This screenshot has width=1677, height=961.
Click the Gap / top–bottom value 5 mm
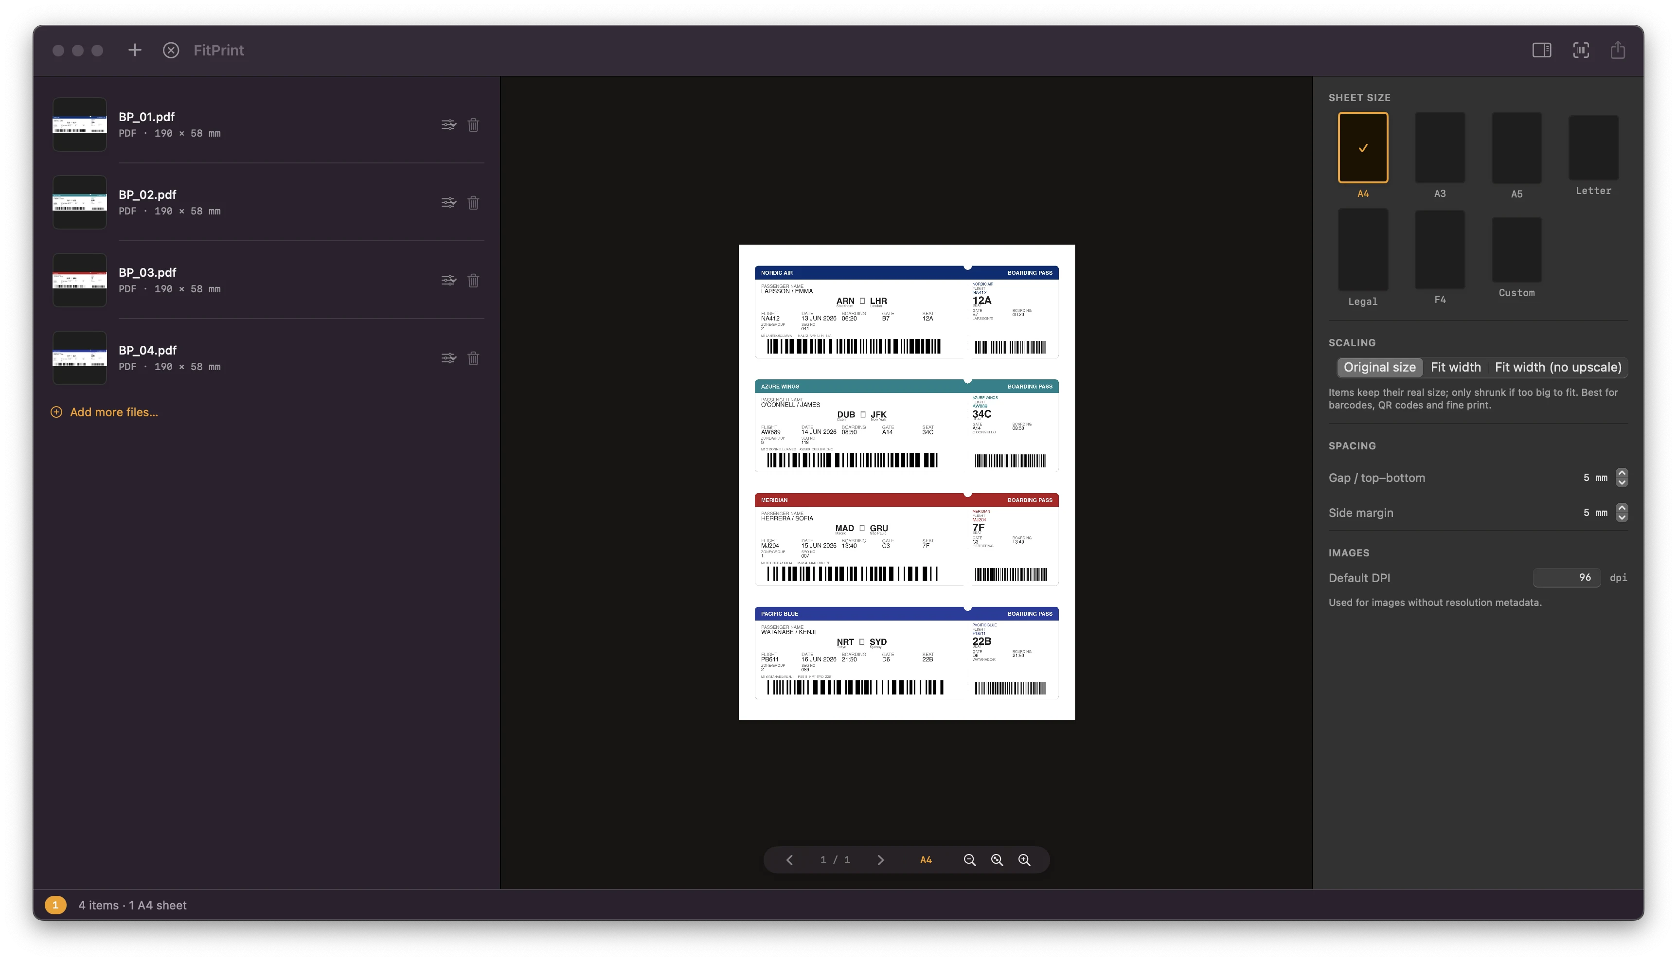tap(1595, 477)
